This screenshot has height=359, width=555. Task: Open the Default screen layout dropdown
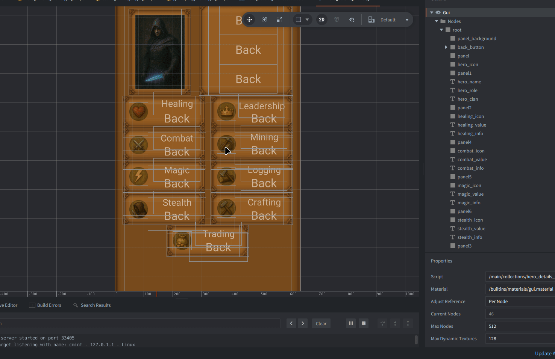point(388,20)
